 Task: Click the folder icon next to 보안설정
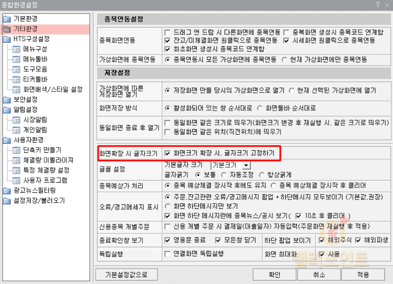7,100
